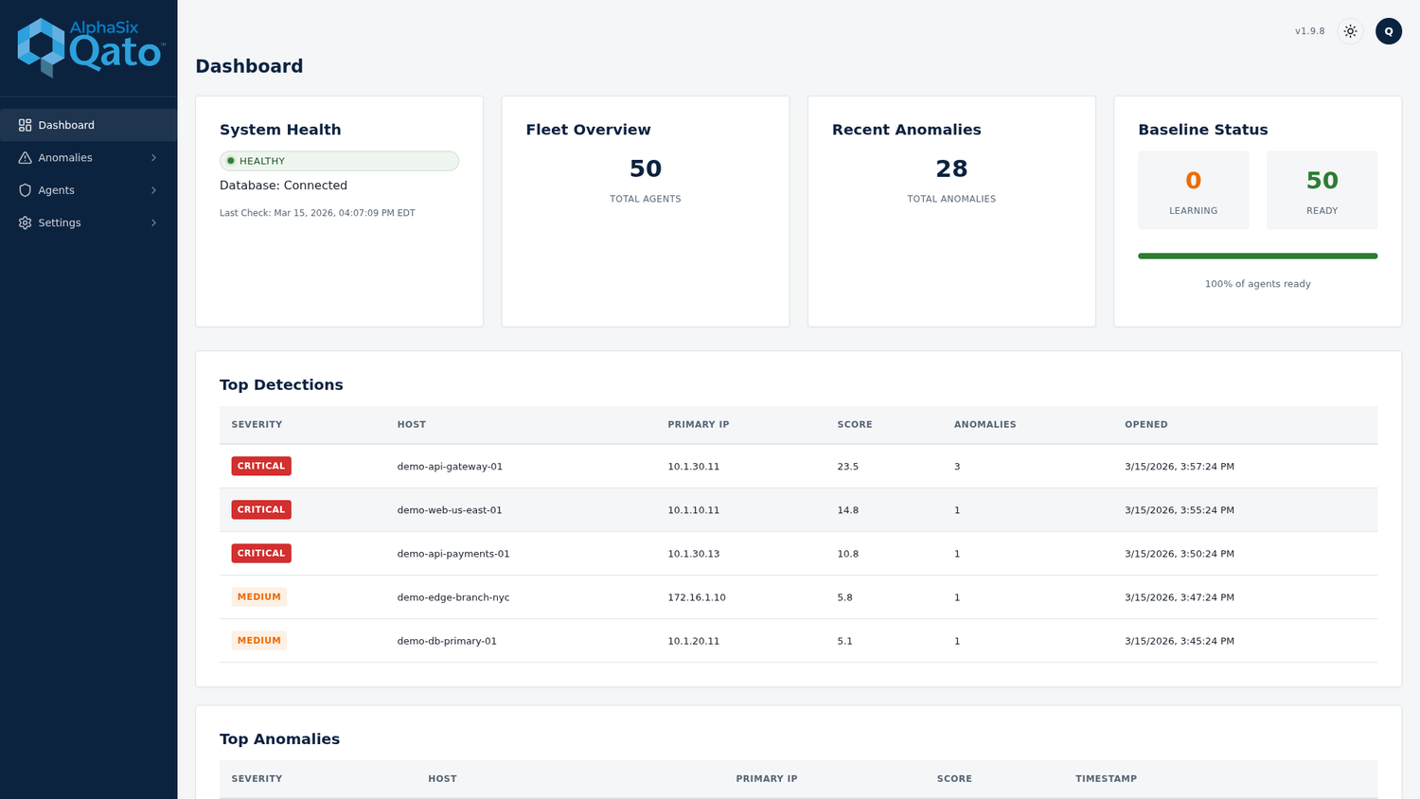The height and width of the screenshot is (799, 1420).
Task: Click the v1.9.8 version label
Action: (x=1310, y=31)
